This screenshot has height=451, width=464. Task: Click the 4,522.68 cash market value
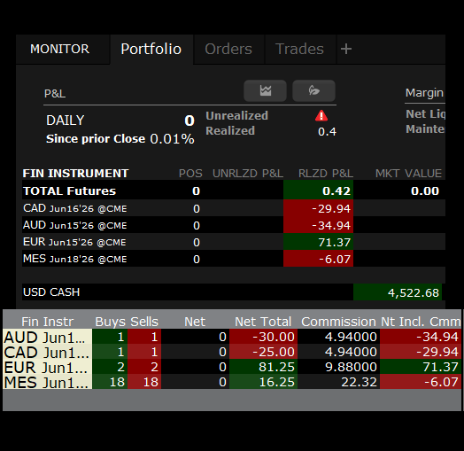click(x=398, y=292)
